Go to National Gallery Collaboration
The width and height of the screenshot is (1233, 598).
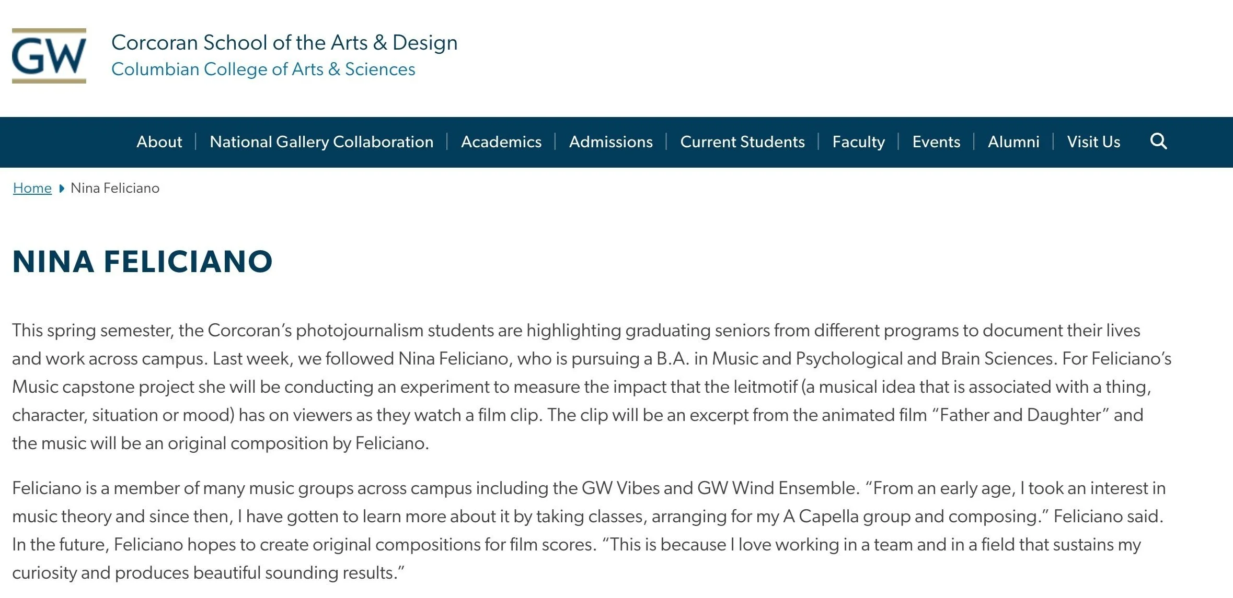point(321,142)
